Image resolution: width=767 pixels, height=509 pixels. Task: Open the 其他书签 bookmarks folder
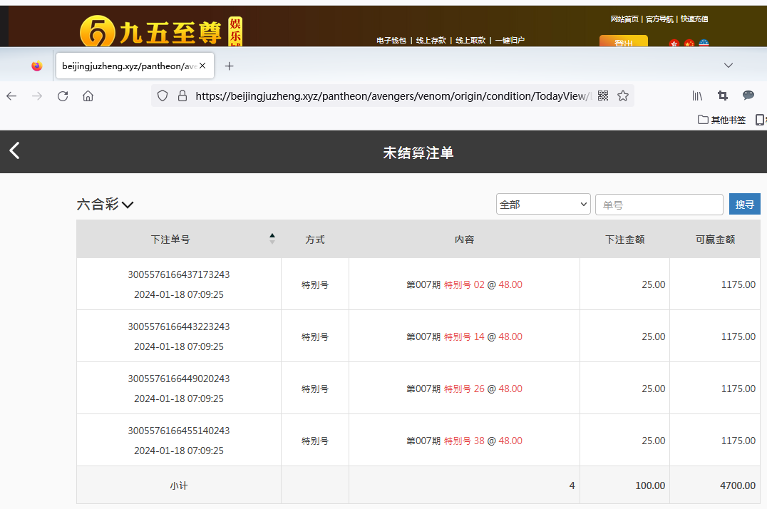pos(721,120)
